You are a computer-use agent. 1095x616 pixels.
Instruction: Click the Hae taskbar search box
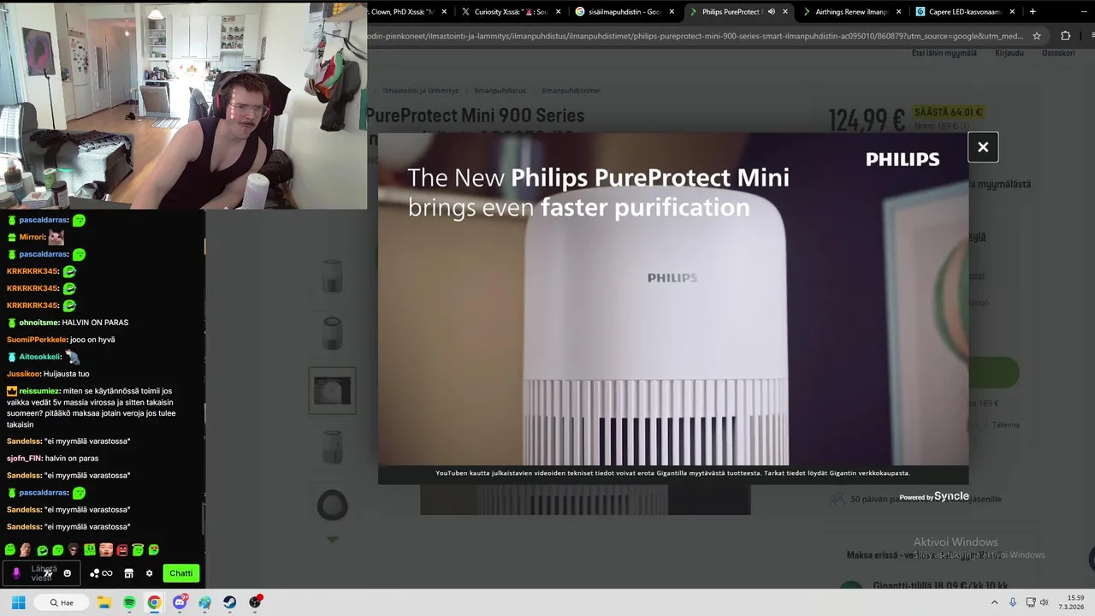click(62, 602)
